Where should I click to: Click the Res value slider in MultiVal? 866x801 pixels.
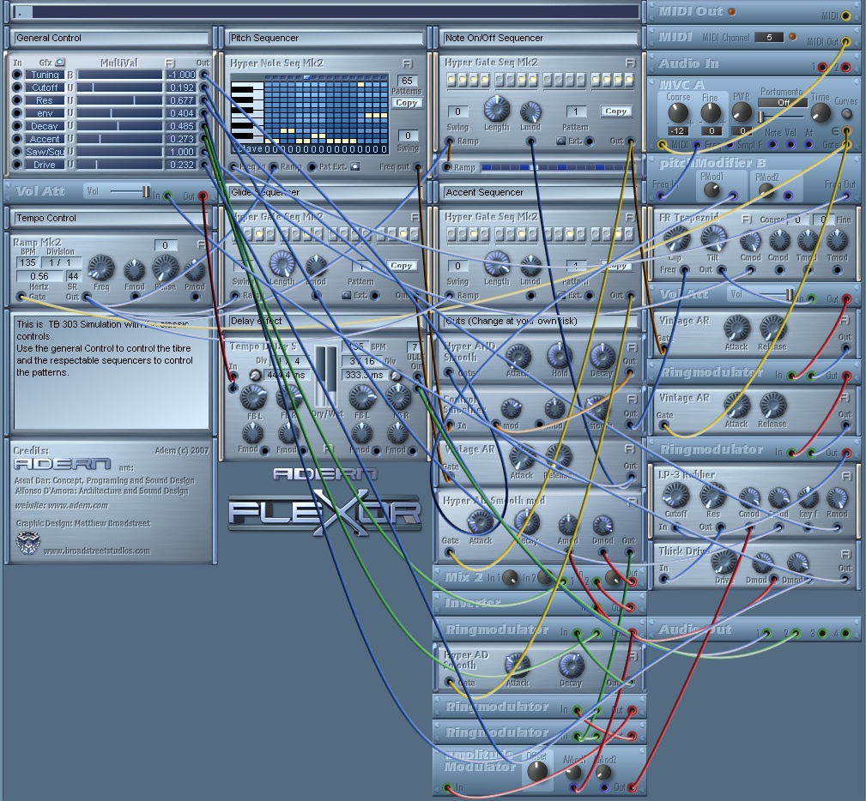click(119, 100)
